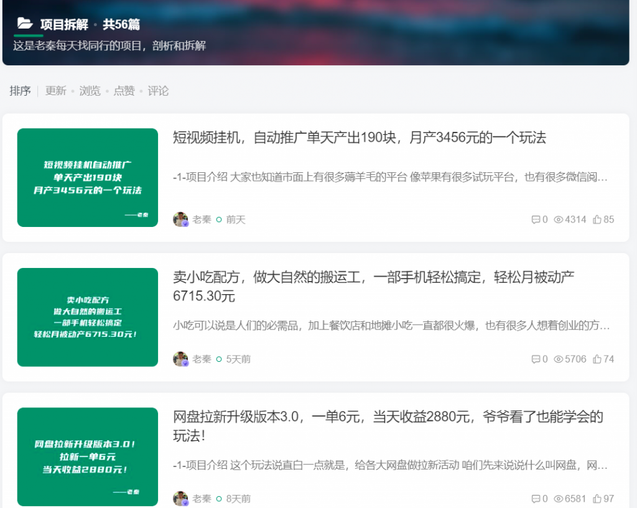Image resolution: width=637 pixels, height=508 pixels.
Task: Click author name 老秦 under the first article
Action: click(x=202, y=219)
